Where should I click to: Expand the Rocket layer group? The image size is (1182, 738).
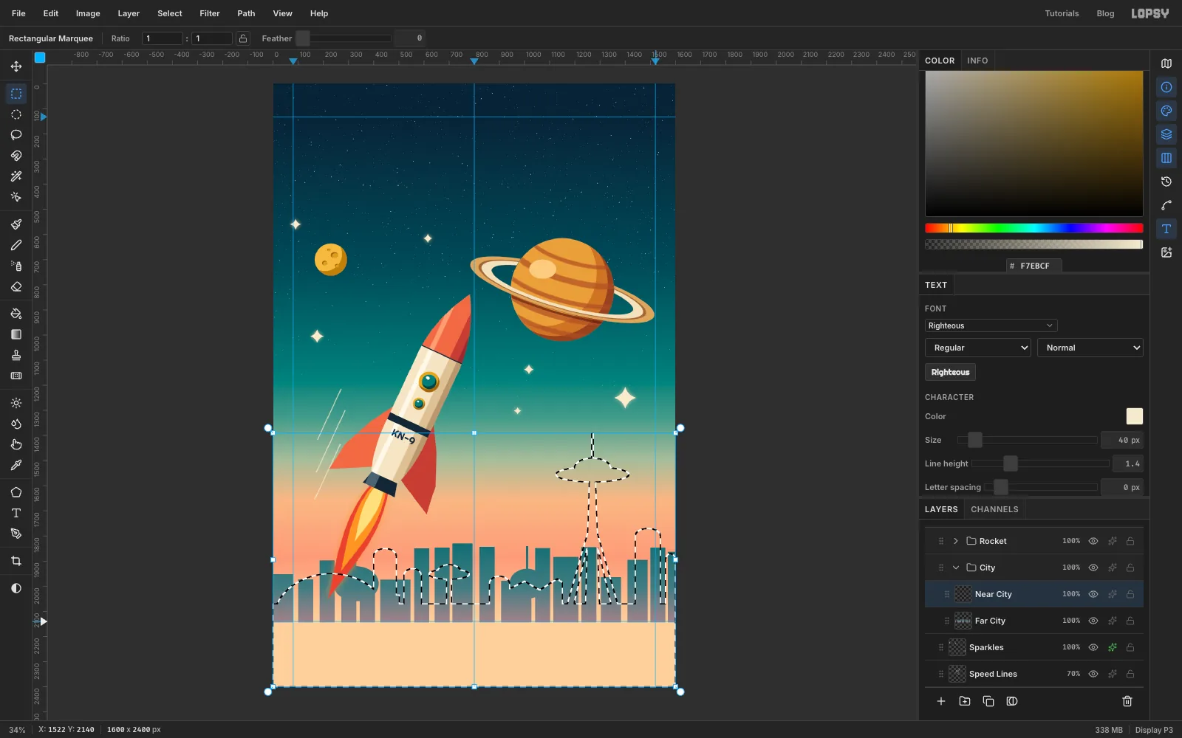956,541
